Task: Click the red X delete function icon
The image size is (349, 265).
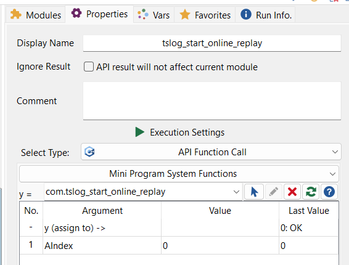Action: click(x=292, y=192)
